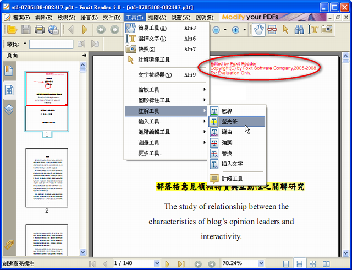Open the Layers panel from left sidebar
This screenshot has width=352, height=270.
coord(9,109)
